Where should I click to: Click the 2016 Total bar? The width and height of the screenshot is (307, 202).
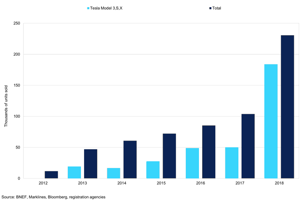209,152
